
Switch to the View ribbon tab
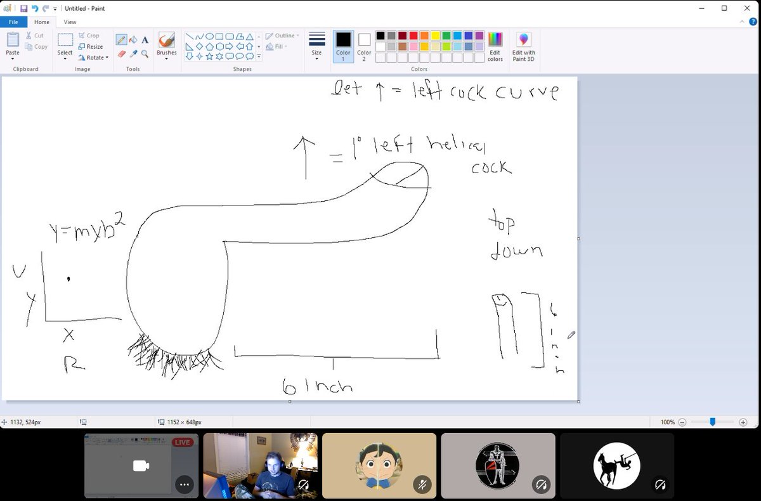[70, 21]
